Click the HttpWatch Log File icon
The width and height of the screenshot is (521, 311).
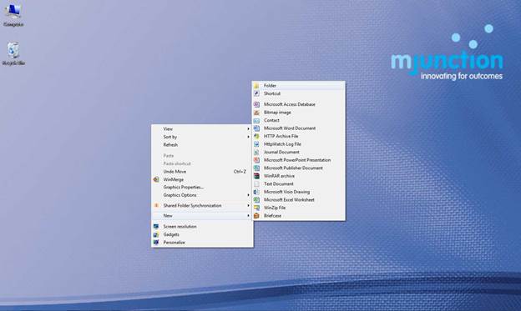coord(256,144)
